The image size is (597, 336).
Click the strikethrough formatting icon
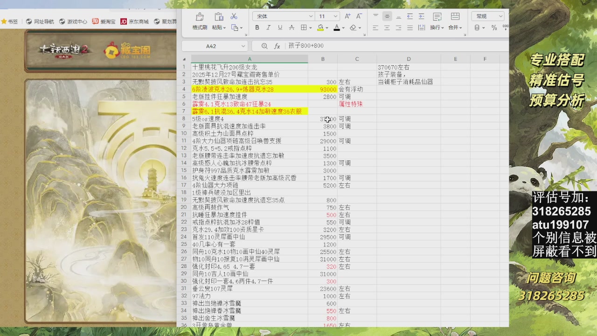click(292, 28)
